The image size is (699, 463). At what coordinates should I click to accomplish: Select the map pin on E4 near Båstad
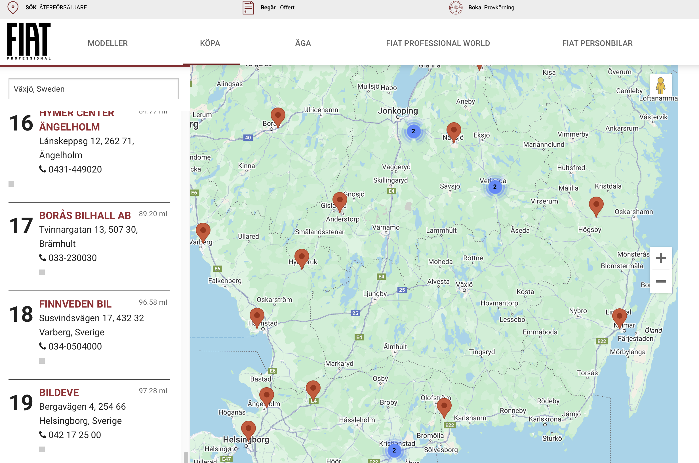313,390
